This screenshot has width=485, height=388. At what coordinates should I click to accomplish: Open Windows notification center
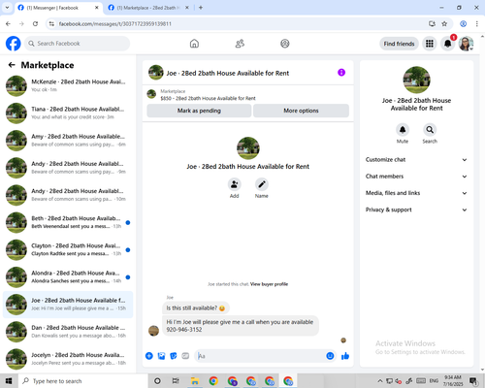[x=473, y=381]
